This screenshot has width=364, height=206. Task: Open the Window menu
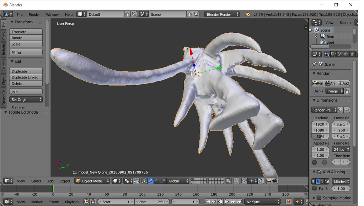(52, 14)
